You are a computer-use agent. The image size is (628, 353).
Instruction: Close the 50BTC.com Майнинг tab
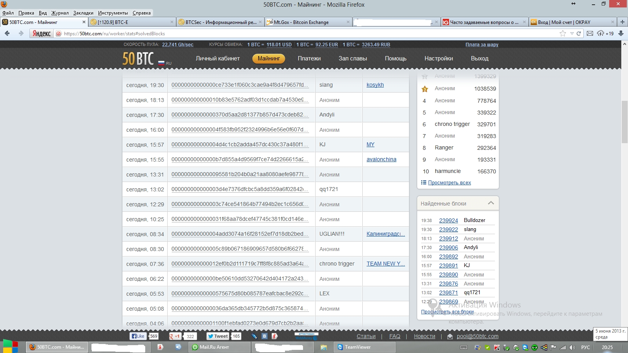pos(84,22)
